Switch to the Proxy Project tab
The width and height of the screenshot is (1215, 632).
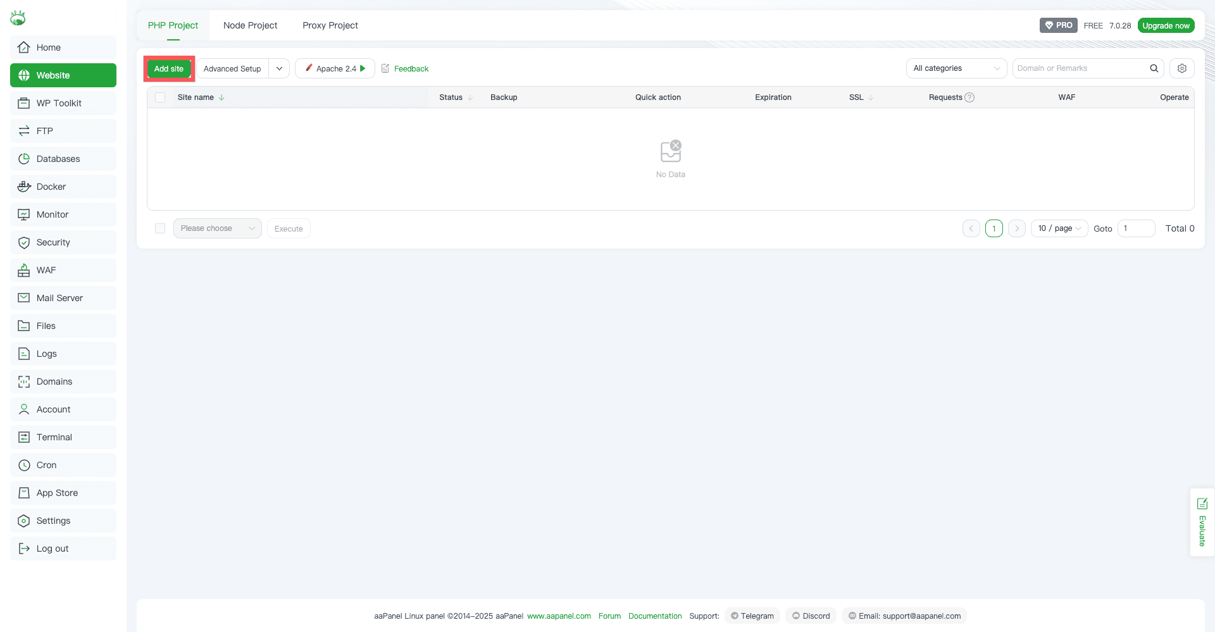[x=330, y=25]
